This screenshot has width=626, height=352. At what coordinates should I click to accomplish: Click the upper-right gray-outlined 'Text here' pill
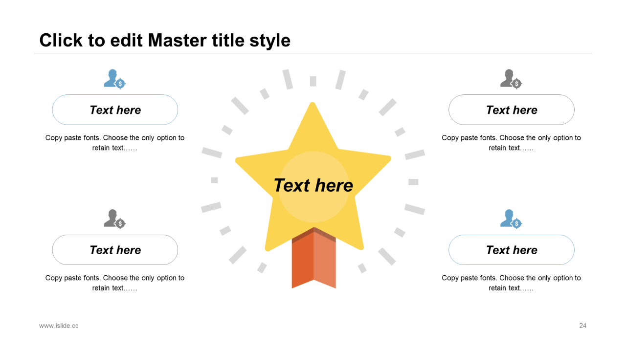(x=511, y=110)
